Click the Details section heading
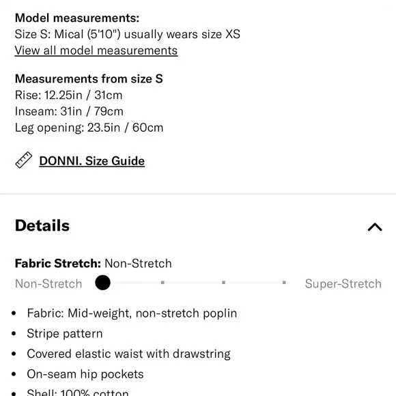 point(42,225)
